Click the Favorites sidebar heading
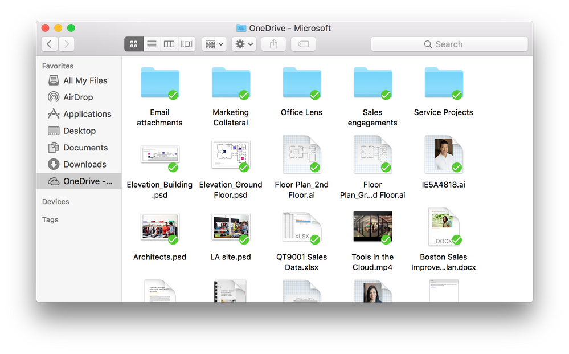The width and height of the screenshot is (569, 354). point(58,66)
